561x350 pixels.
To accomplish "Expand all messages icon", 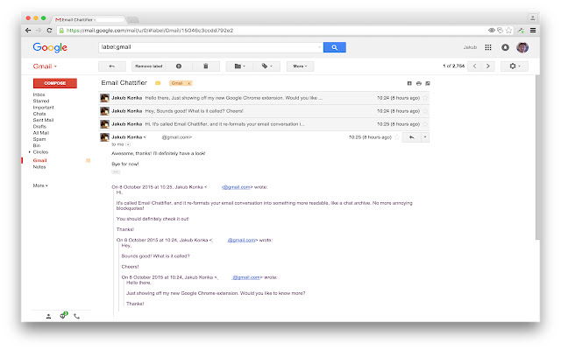I will [x=409, y=83].
